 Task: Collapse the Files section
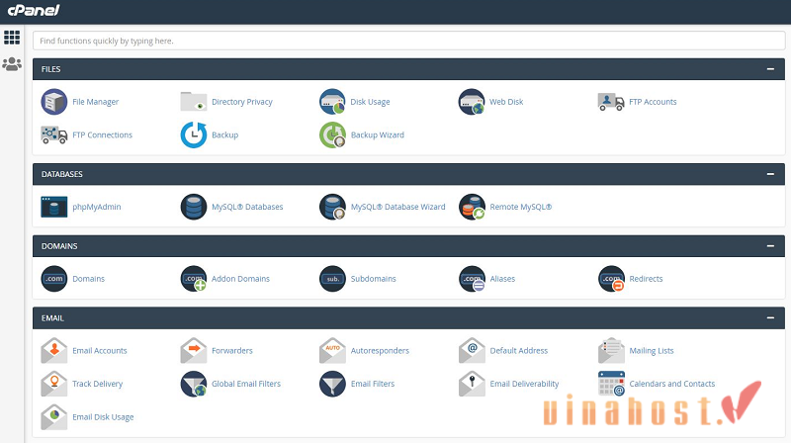[769, 69]
